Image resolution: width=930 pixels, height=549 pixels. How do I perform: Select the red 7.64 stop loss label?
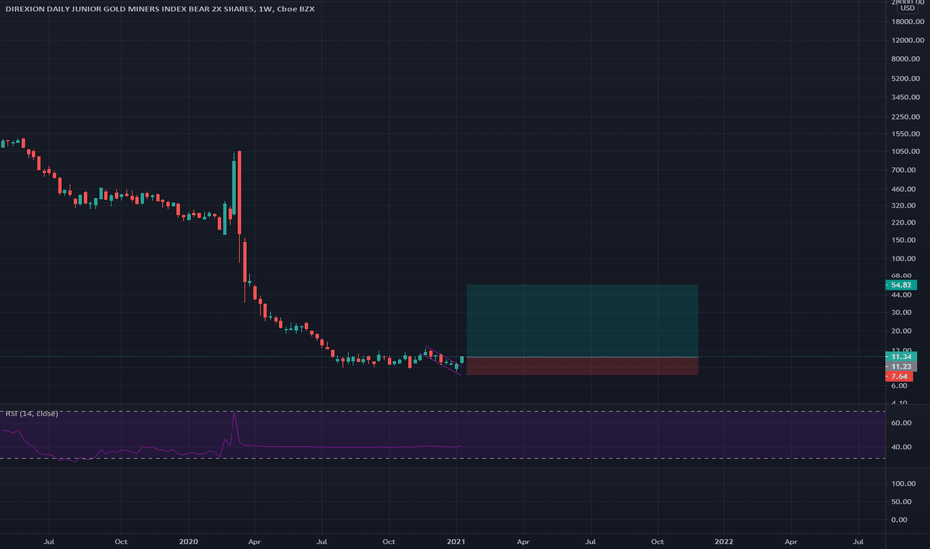(x=899, y=377)
